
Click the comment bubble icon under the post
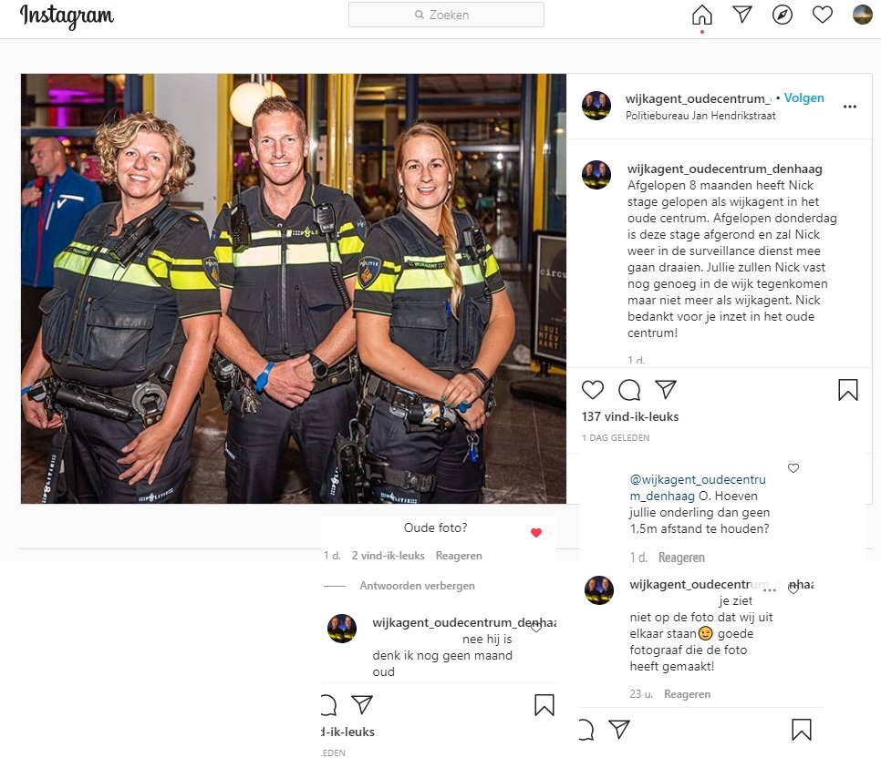tap(629, 390)
